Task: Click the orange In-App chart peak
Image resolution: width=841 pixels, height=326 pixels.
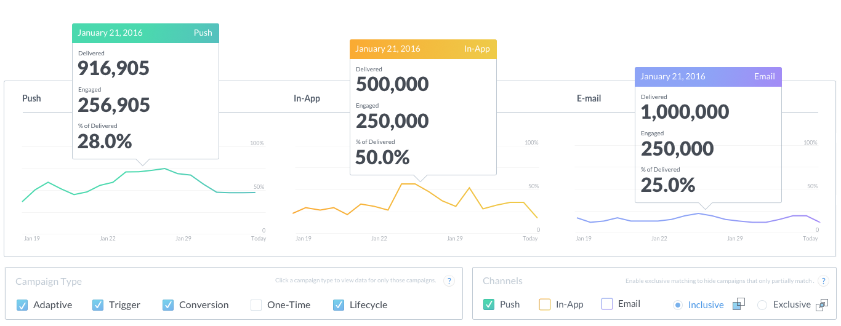Action: click(408, 183)
